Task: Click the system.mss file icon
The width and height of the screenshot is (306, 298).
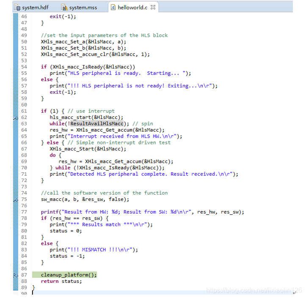Action: click(64, 8)
